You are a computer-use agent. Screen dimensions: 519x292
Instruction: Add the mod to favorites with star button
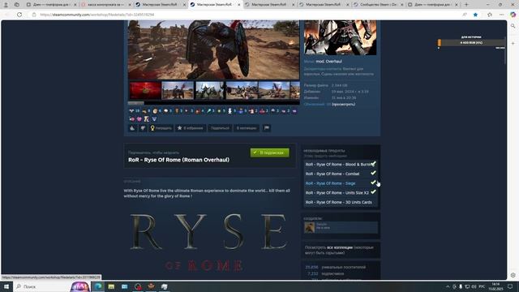(x=191, y=128)
